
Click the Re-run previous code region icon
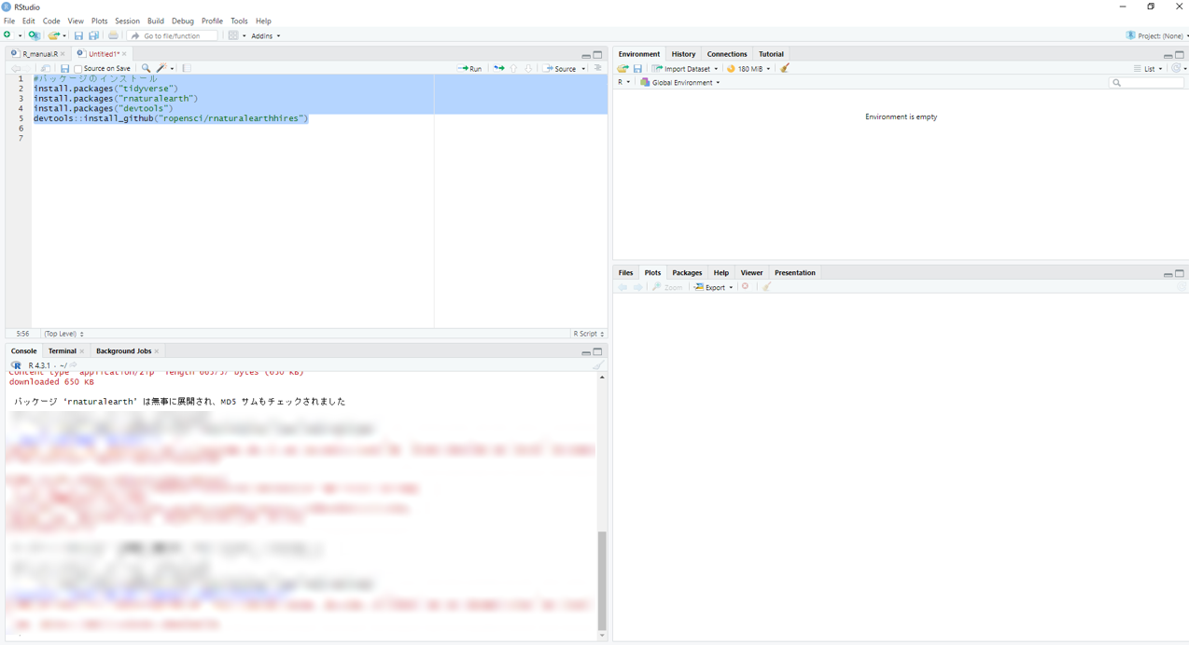click(x=498, y=69)
